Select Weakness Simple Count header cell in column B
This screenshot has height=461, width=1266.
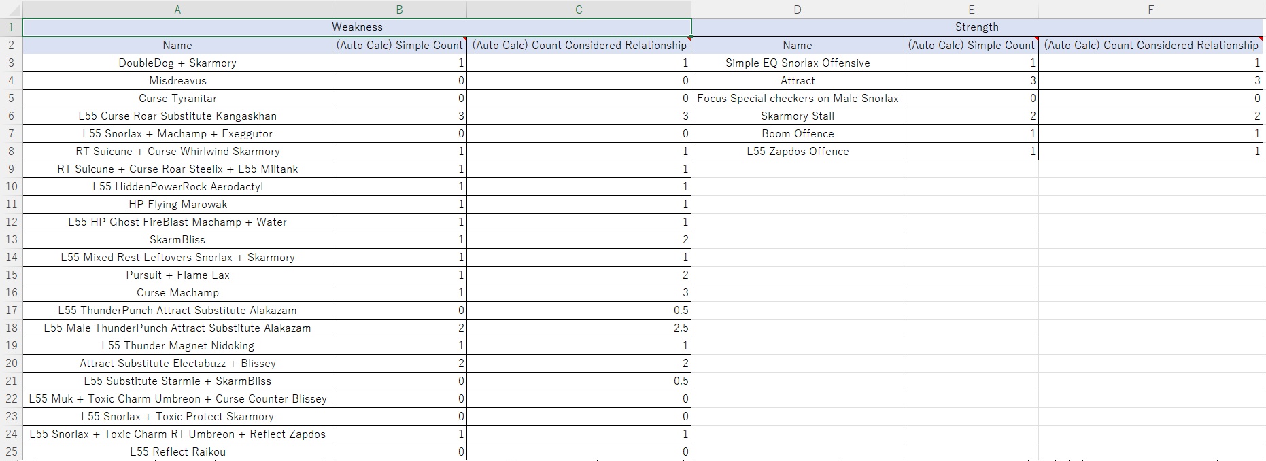pos(399,45)
